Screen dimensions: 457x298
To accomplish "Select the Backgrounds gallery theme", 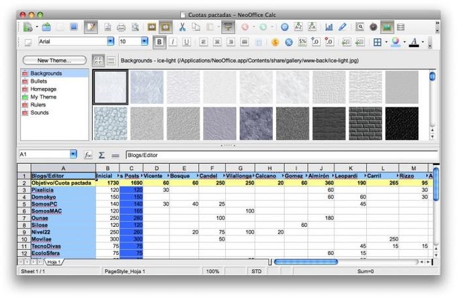I will 55,73.
